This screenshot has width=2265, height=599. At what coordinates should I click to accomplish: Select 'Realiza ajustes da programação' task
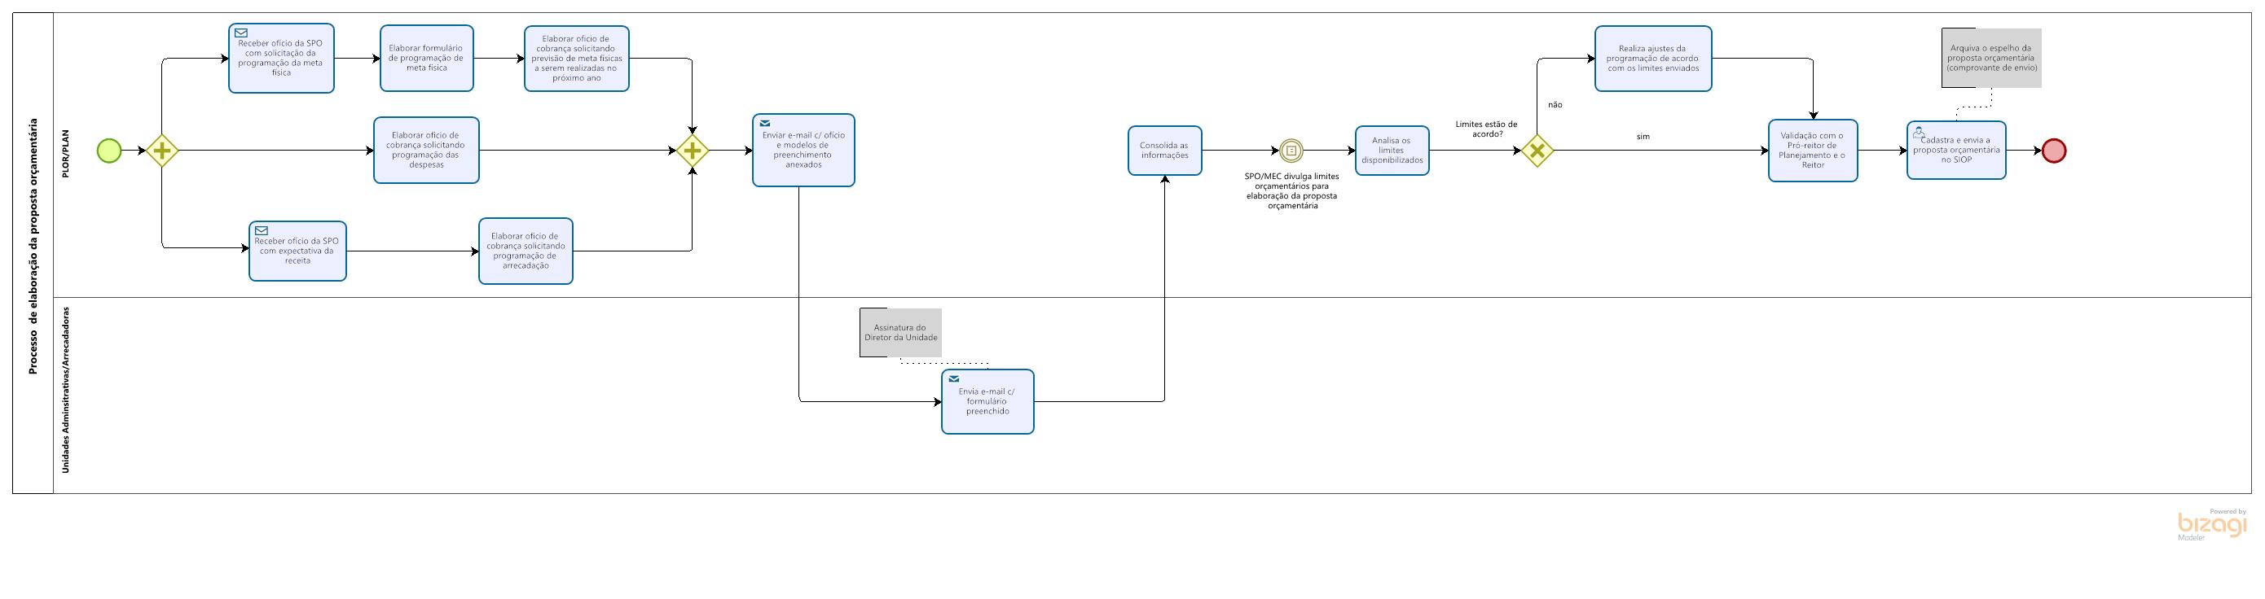pos(1653,58)
